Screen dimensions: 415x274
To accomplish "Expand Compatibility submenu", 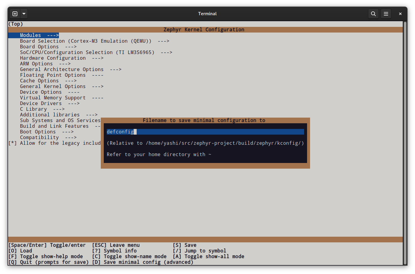I will click(x=48, y=137).
